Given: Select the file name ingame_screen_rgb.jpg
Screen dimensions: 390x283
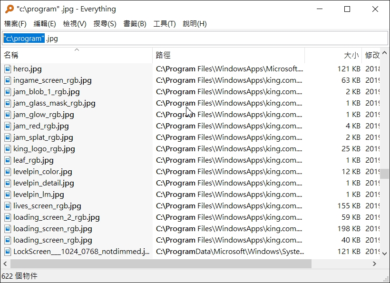Looking at the screenshot, I should coord(52,80).
